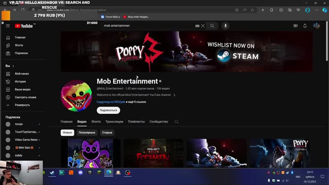Image resolution: width=329 pixels, height=185 pixels.
Task: Open the Почта Mail.ru bookmark
Action: pyautogui.click(x=111, y=17)
